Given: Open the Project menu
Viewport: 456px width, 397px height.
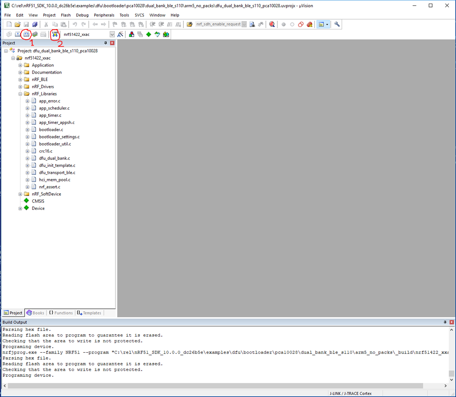Looking at the screenshot, I should [x=49, y=15].
